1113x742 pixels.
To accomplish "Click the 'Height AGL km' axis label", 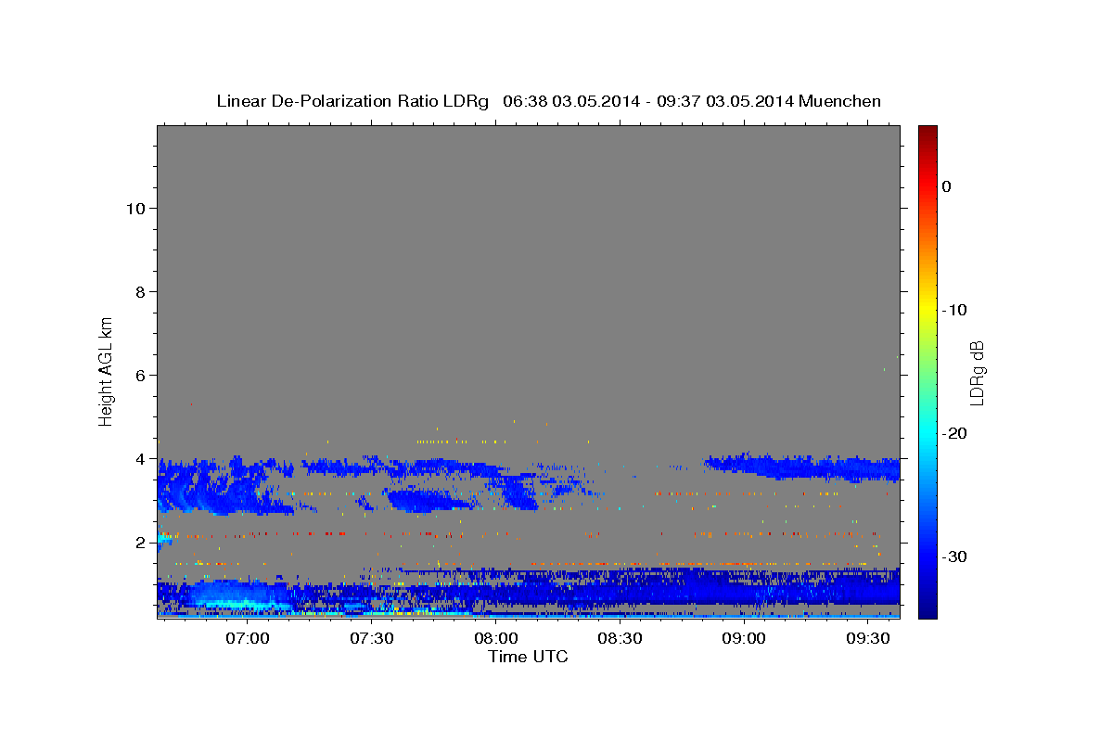I will 107,371.
